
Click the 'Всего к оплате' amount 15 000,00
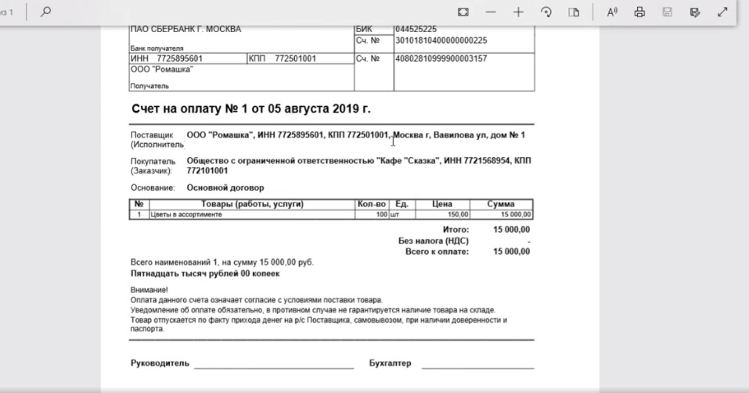point(512,252)
